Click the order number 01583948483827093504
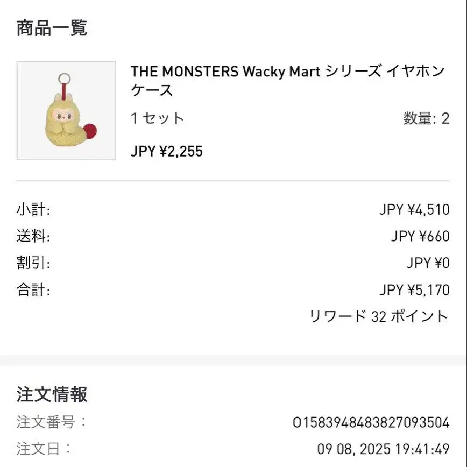This screenshot has height=467, width=467. tap(371, 423)
